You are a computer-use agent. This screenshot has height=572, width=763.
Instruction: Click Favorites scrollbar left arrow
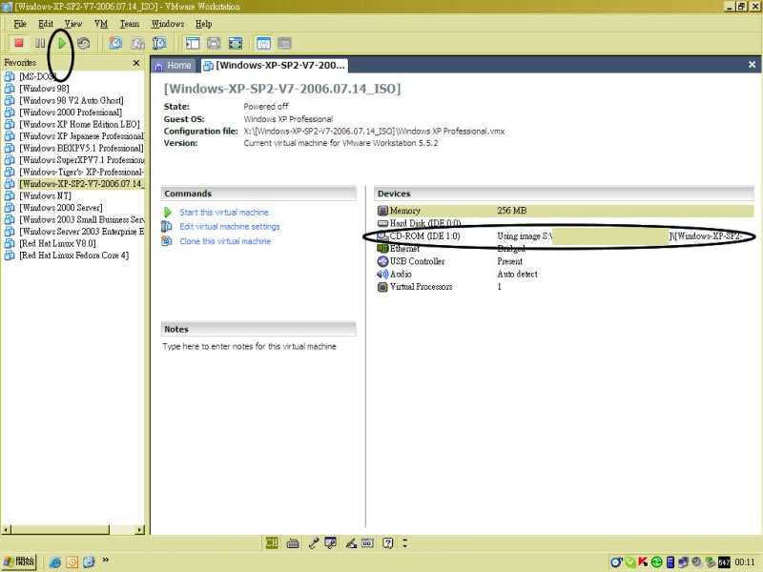click(7, 530)
